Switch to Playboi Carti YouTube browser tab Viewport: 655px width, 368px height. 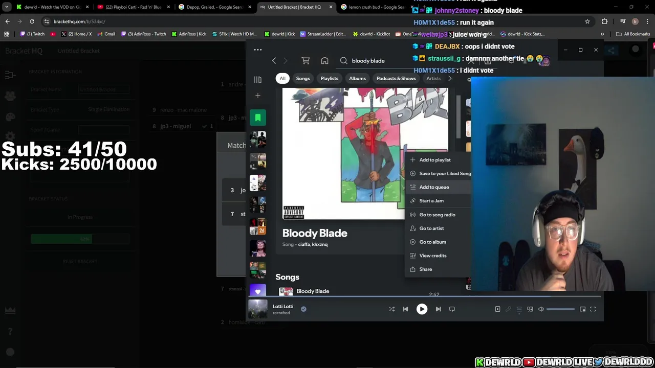[x=133, y=7]
